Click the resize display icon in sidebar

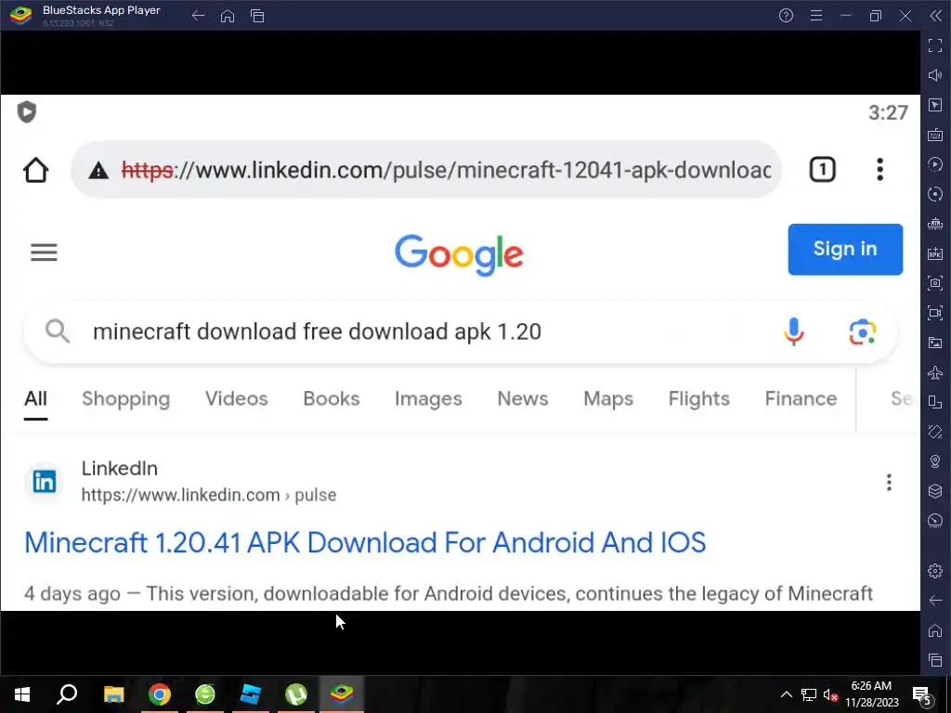point(934,402)
